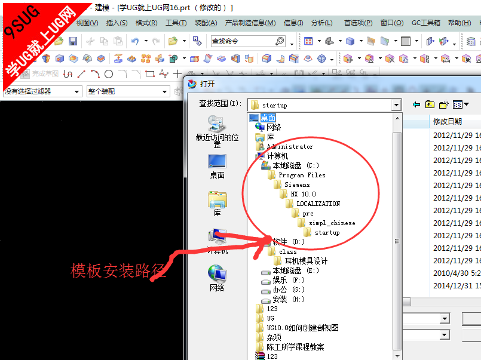Image resolution: width=481 pixels, height=360 pixels.
Task: Select the Program Files folder
Action: click(302, 176)
